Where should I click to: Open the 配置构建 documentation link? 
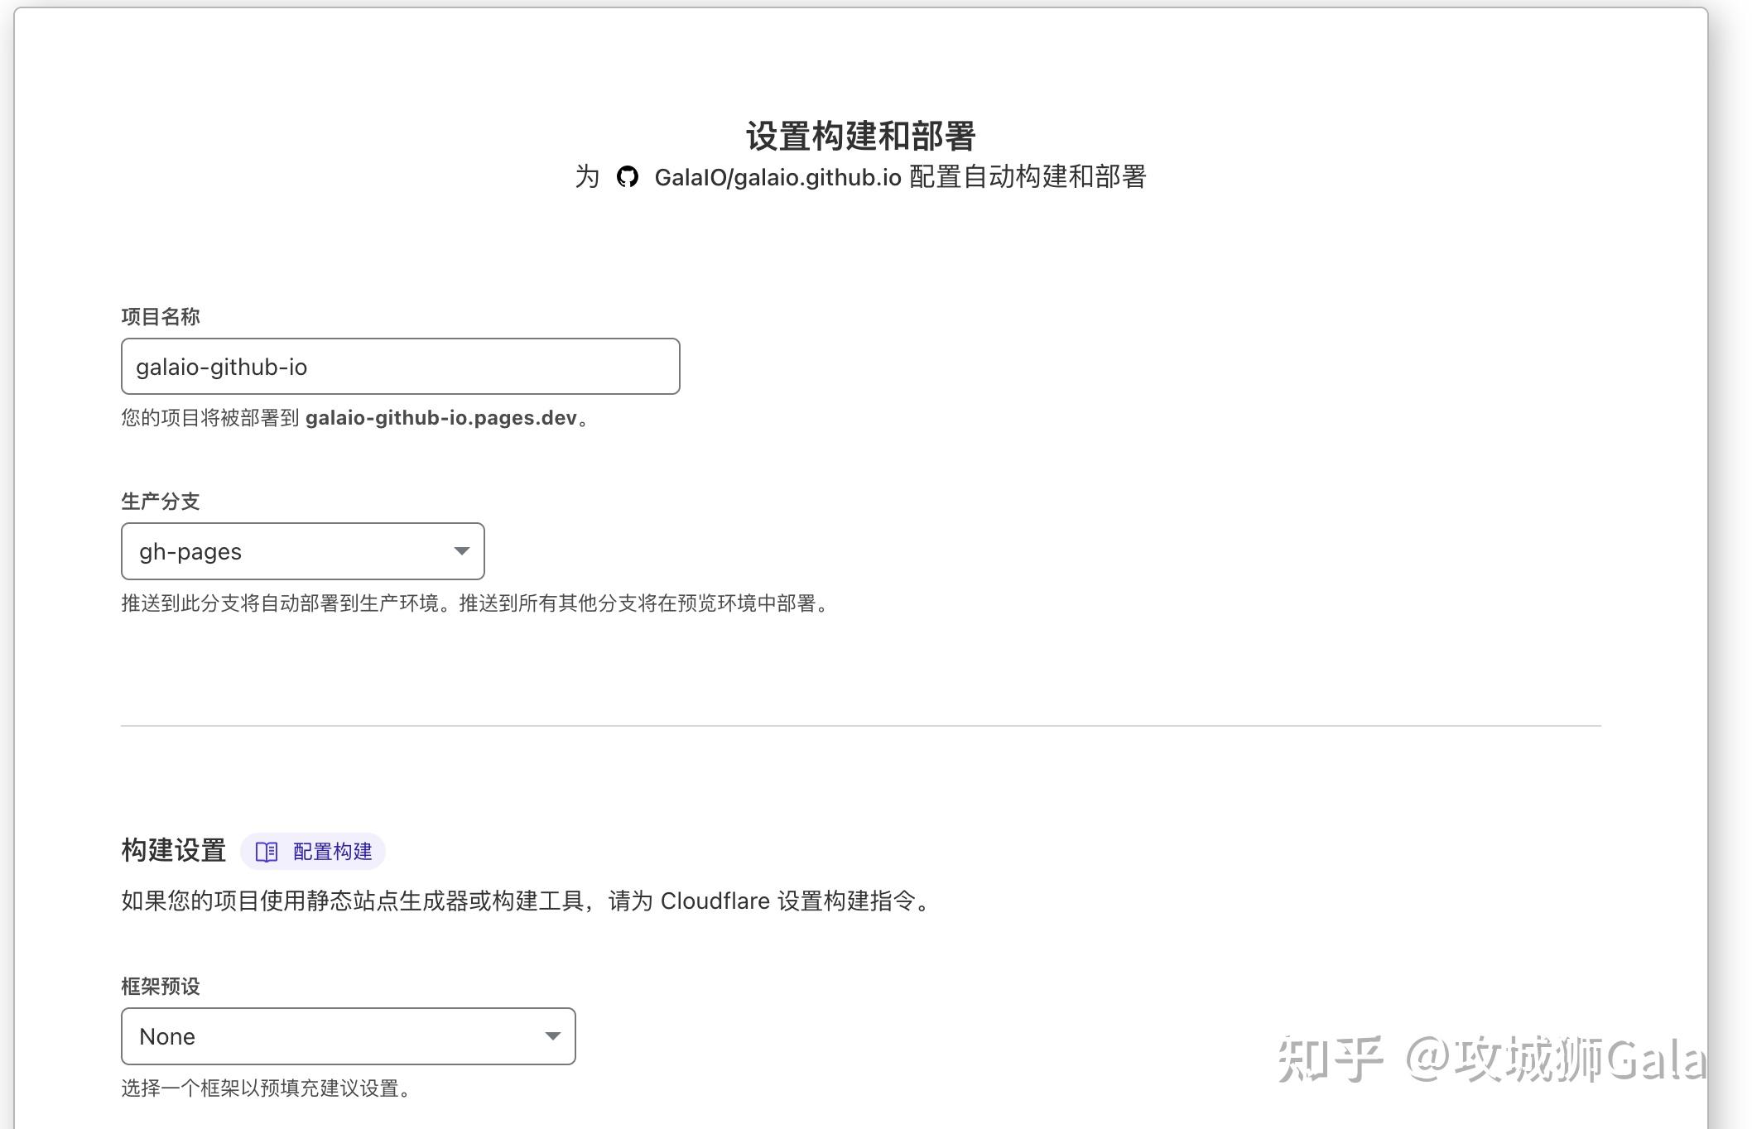[330, 851]
